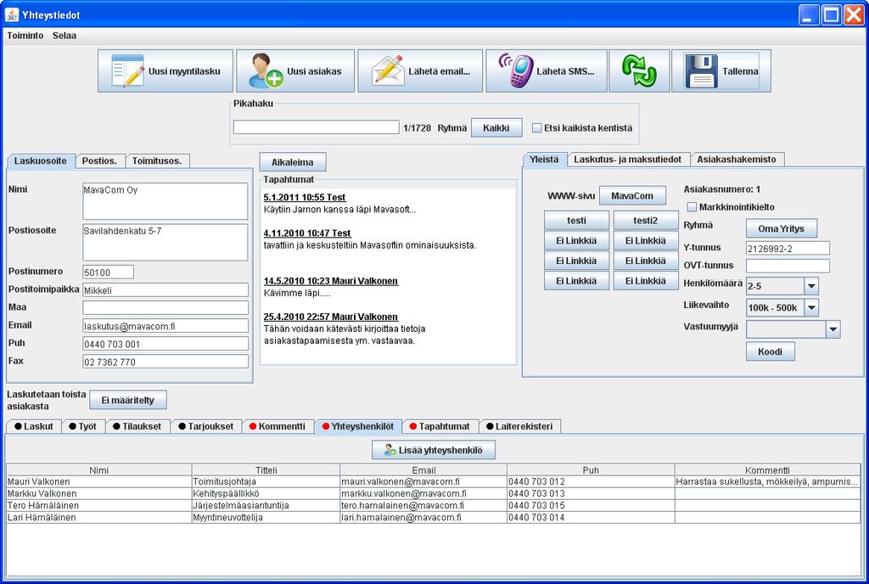Select the Laskuosoite tab
This screenshot has width=869, height=584.
coord(41,160)
